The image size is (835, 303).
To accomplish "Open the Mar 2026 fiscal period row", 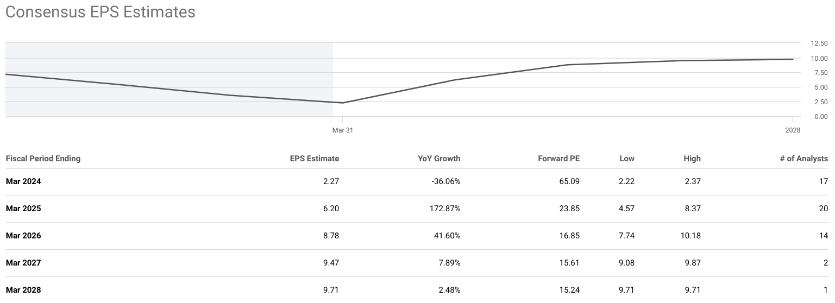I will click(x=23, y=236).
